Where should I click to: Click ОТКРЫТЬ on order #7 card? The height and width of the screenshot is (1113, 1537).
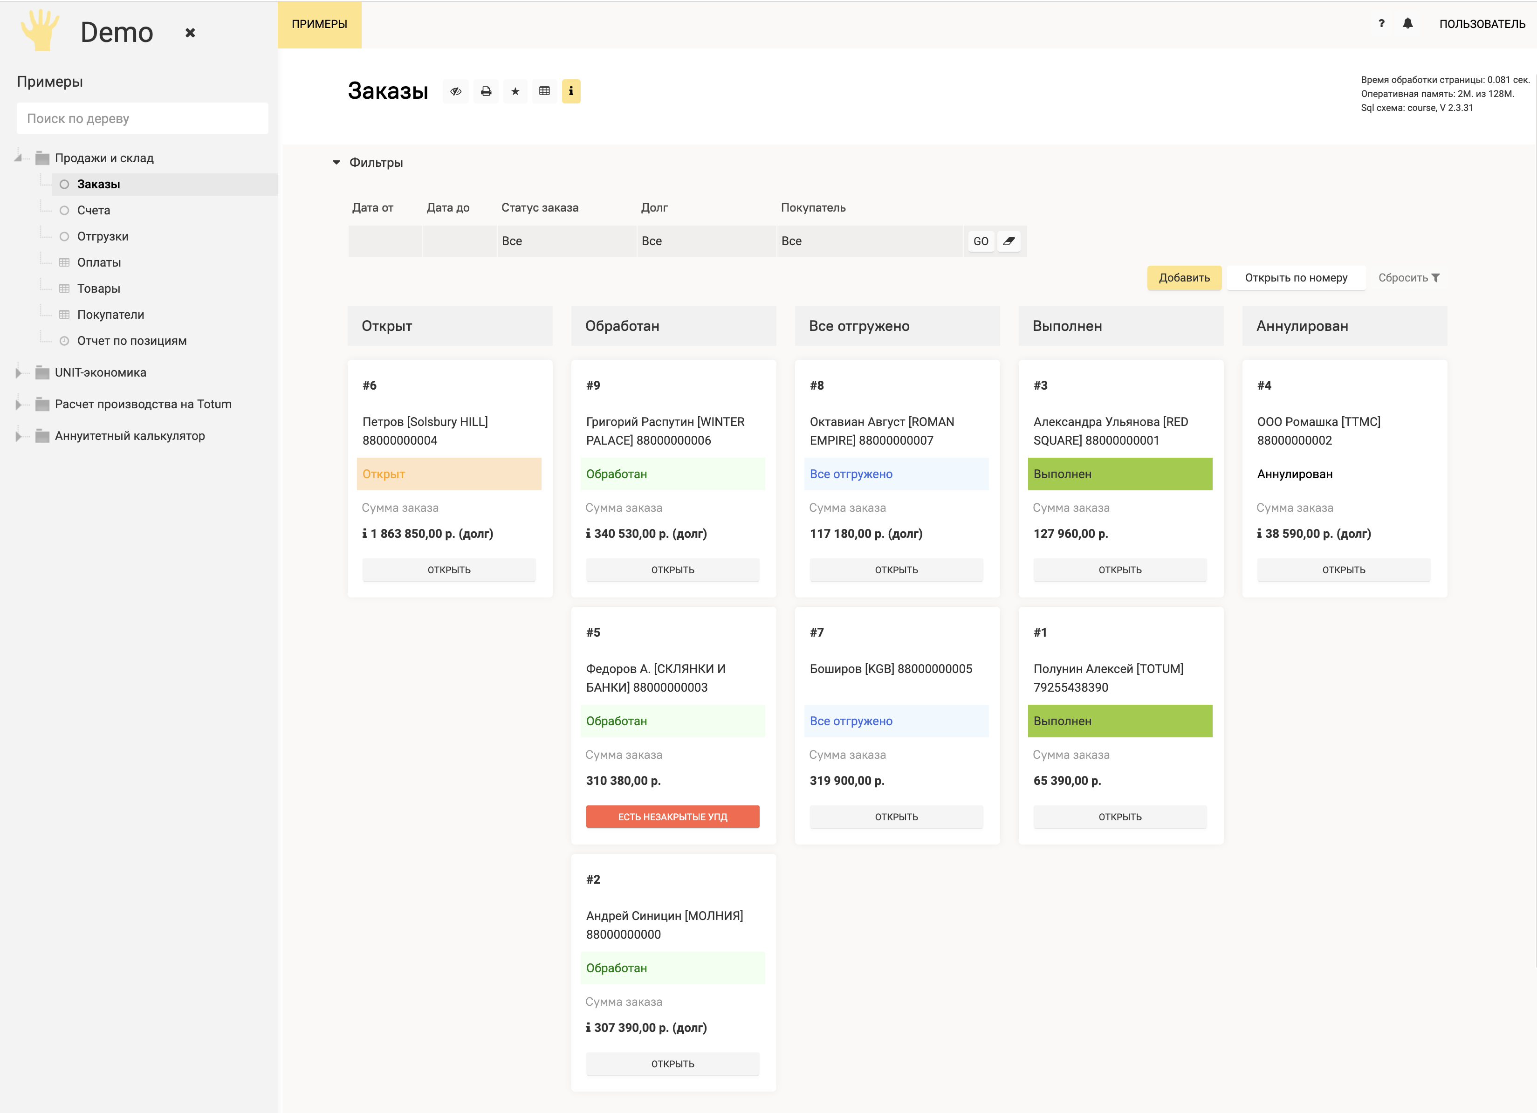pyautogui.click(x=896, y=817)
